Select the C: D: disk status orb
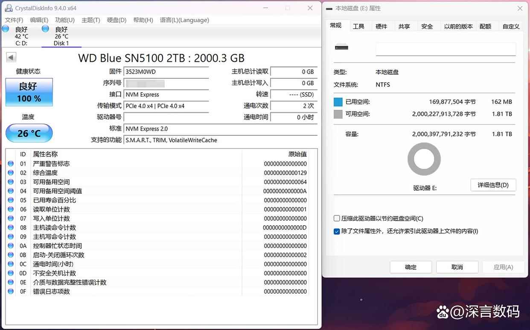Viewport: 530px width, 330px height. tap(6, 29)
